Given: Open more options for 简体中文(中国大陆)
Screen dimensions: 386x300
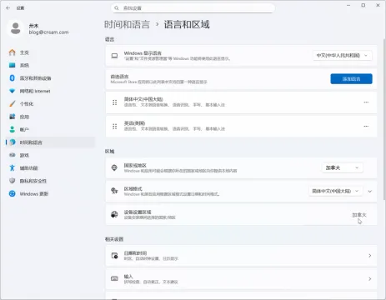Looking at the screenshot, I should [366, 102].
